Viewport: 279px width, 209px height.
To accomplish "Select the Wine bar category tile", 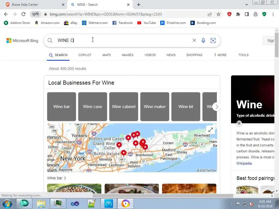I will (x=62, y=107).
